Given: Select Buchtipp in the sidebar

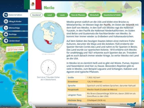Looking at the screenshot, I should pyautogui.click(x=15, y=34).
